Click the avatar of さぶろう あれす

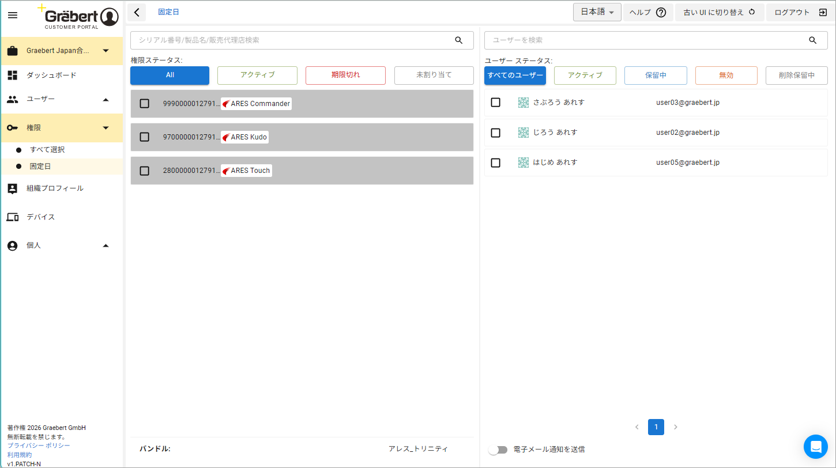click(x=524, y=103)
